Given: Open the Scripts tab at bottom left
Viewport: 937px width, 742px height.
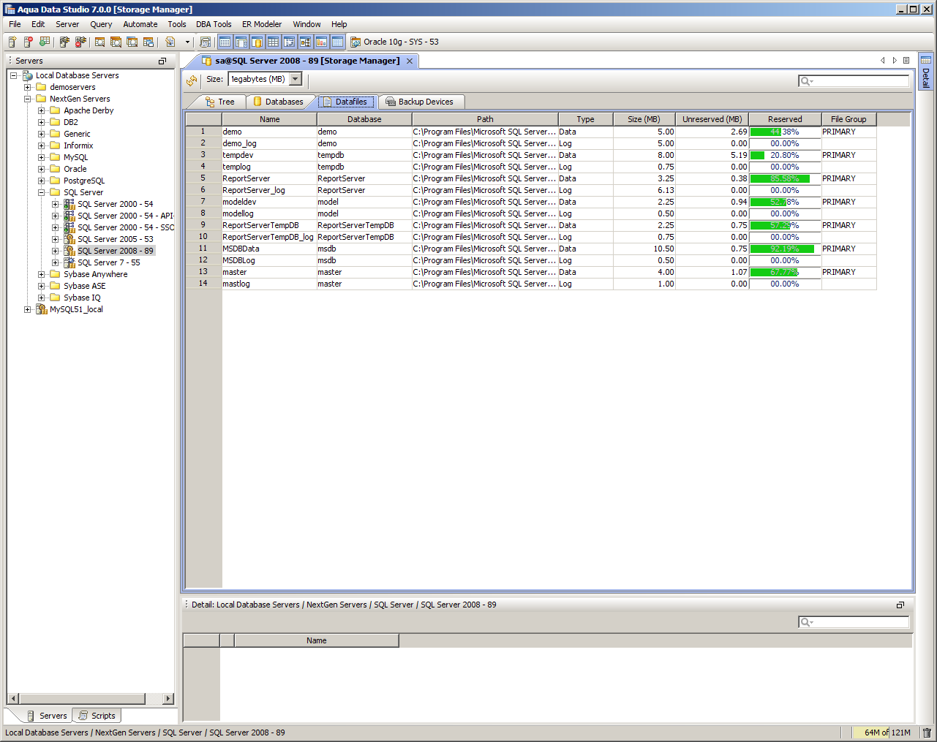Looking at the screenshot, I should tap(97, 716).
